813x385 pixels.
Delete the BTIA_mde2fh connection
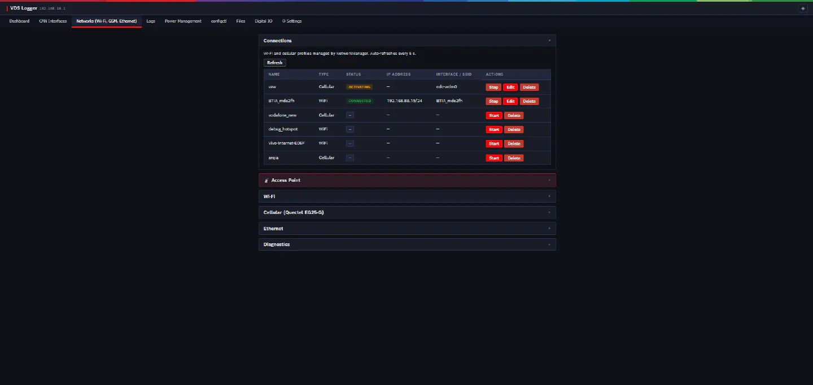[529, 101]
